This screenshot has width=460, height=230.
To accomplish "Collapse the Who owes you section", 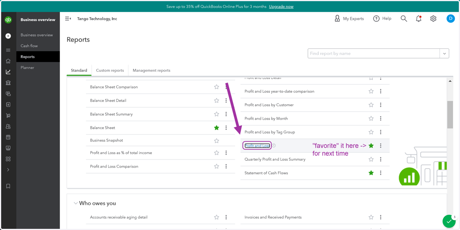I will point(76,204).
